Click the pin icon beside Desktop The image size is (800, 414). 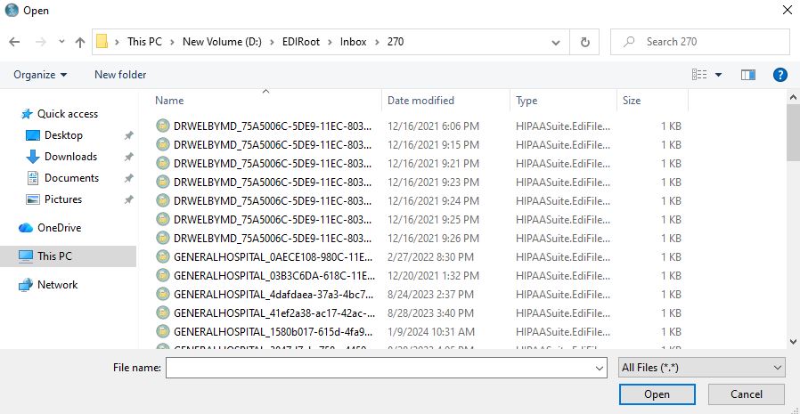[129, 135]
